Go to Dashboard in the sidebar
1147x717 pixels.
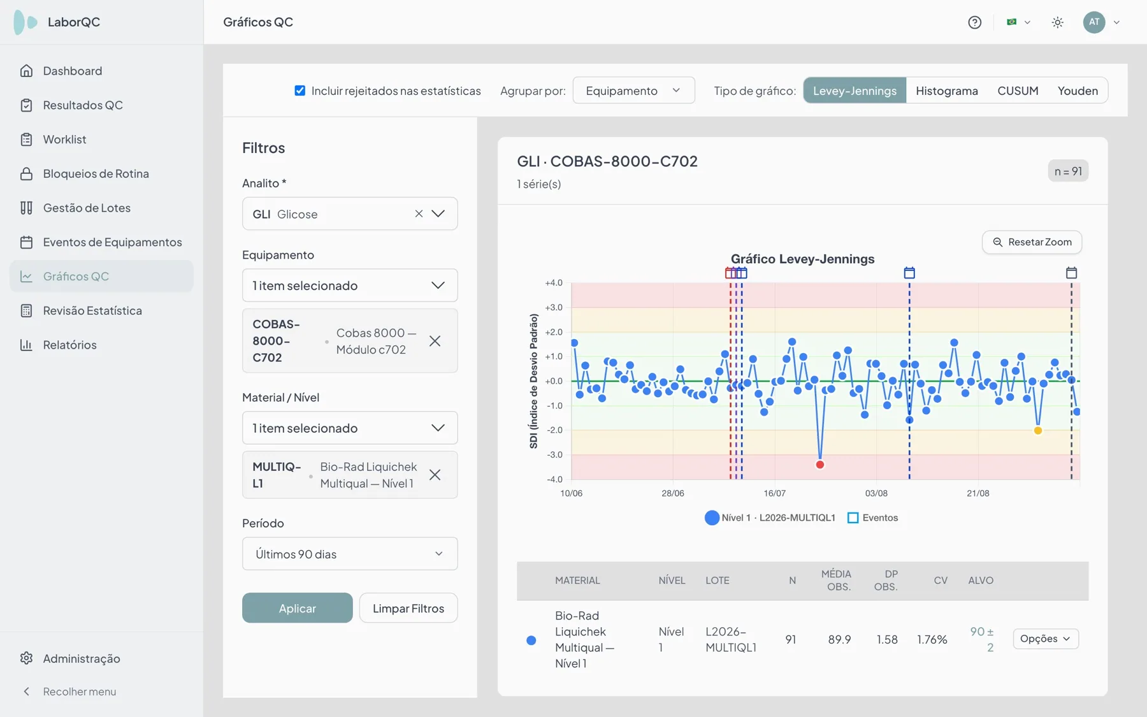click(102, 71)
